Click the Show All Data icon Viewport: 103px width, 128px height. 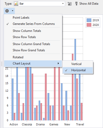point(76,4)
